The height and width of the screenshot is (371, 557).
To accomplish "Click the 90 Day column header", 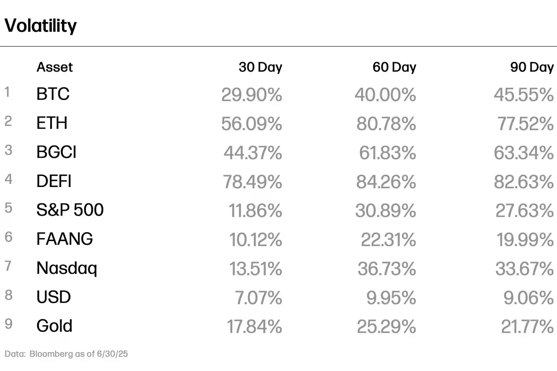I will pyautogui.click(x=532, y=67).
